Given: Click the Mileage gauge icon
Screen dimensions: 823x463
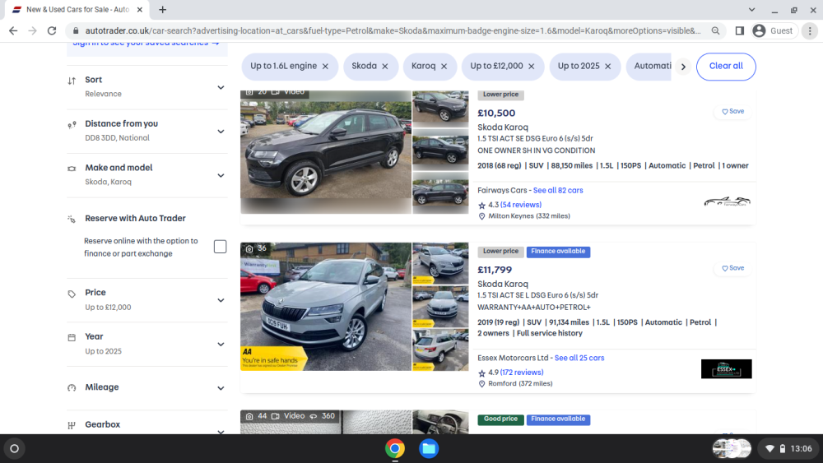Looking at the screenshot, I should (72, 388).
